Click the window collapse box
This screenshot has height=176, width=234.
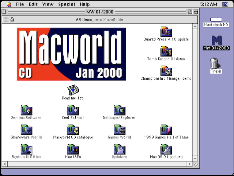pyautogui.click(x=196, y=12)
